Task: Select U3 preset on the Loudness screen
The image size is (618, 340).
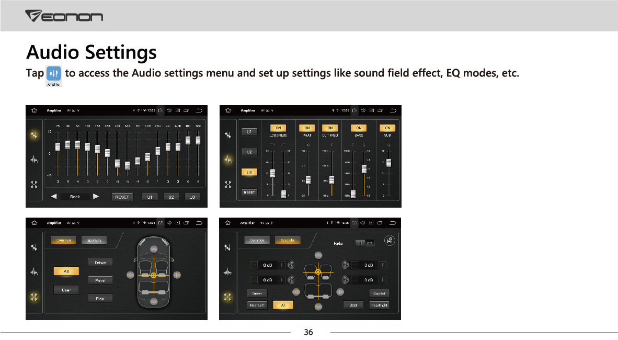Action: click(249, 173)
